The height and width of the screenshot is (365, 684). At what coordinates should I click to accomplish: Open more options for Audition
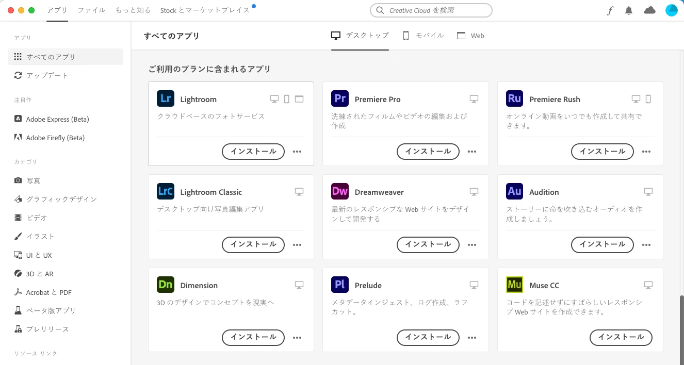tap(646, 245)
